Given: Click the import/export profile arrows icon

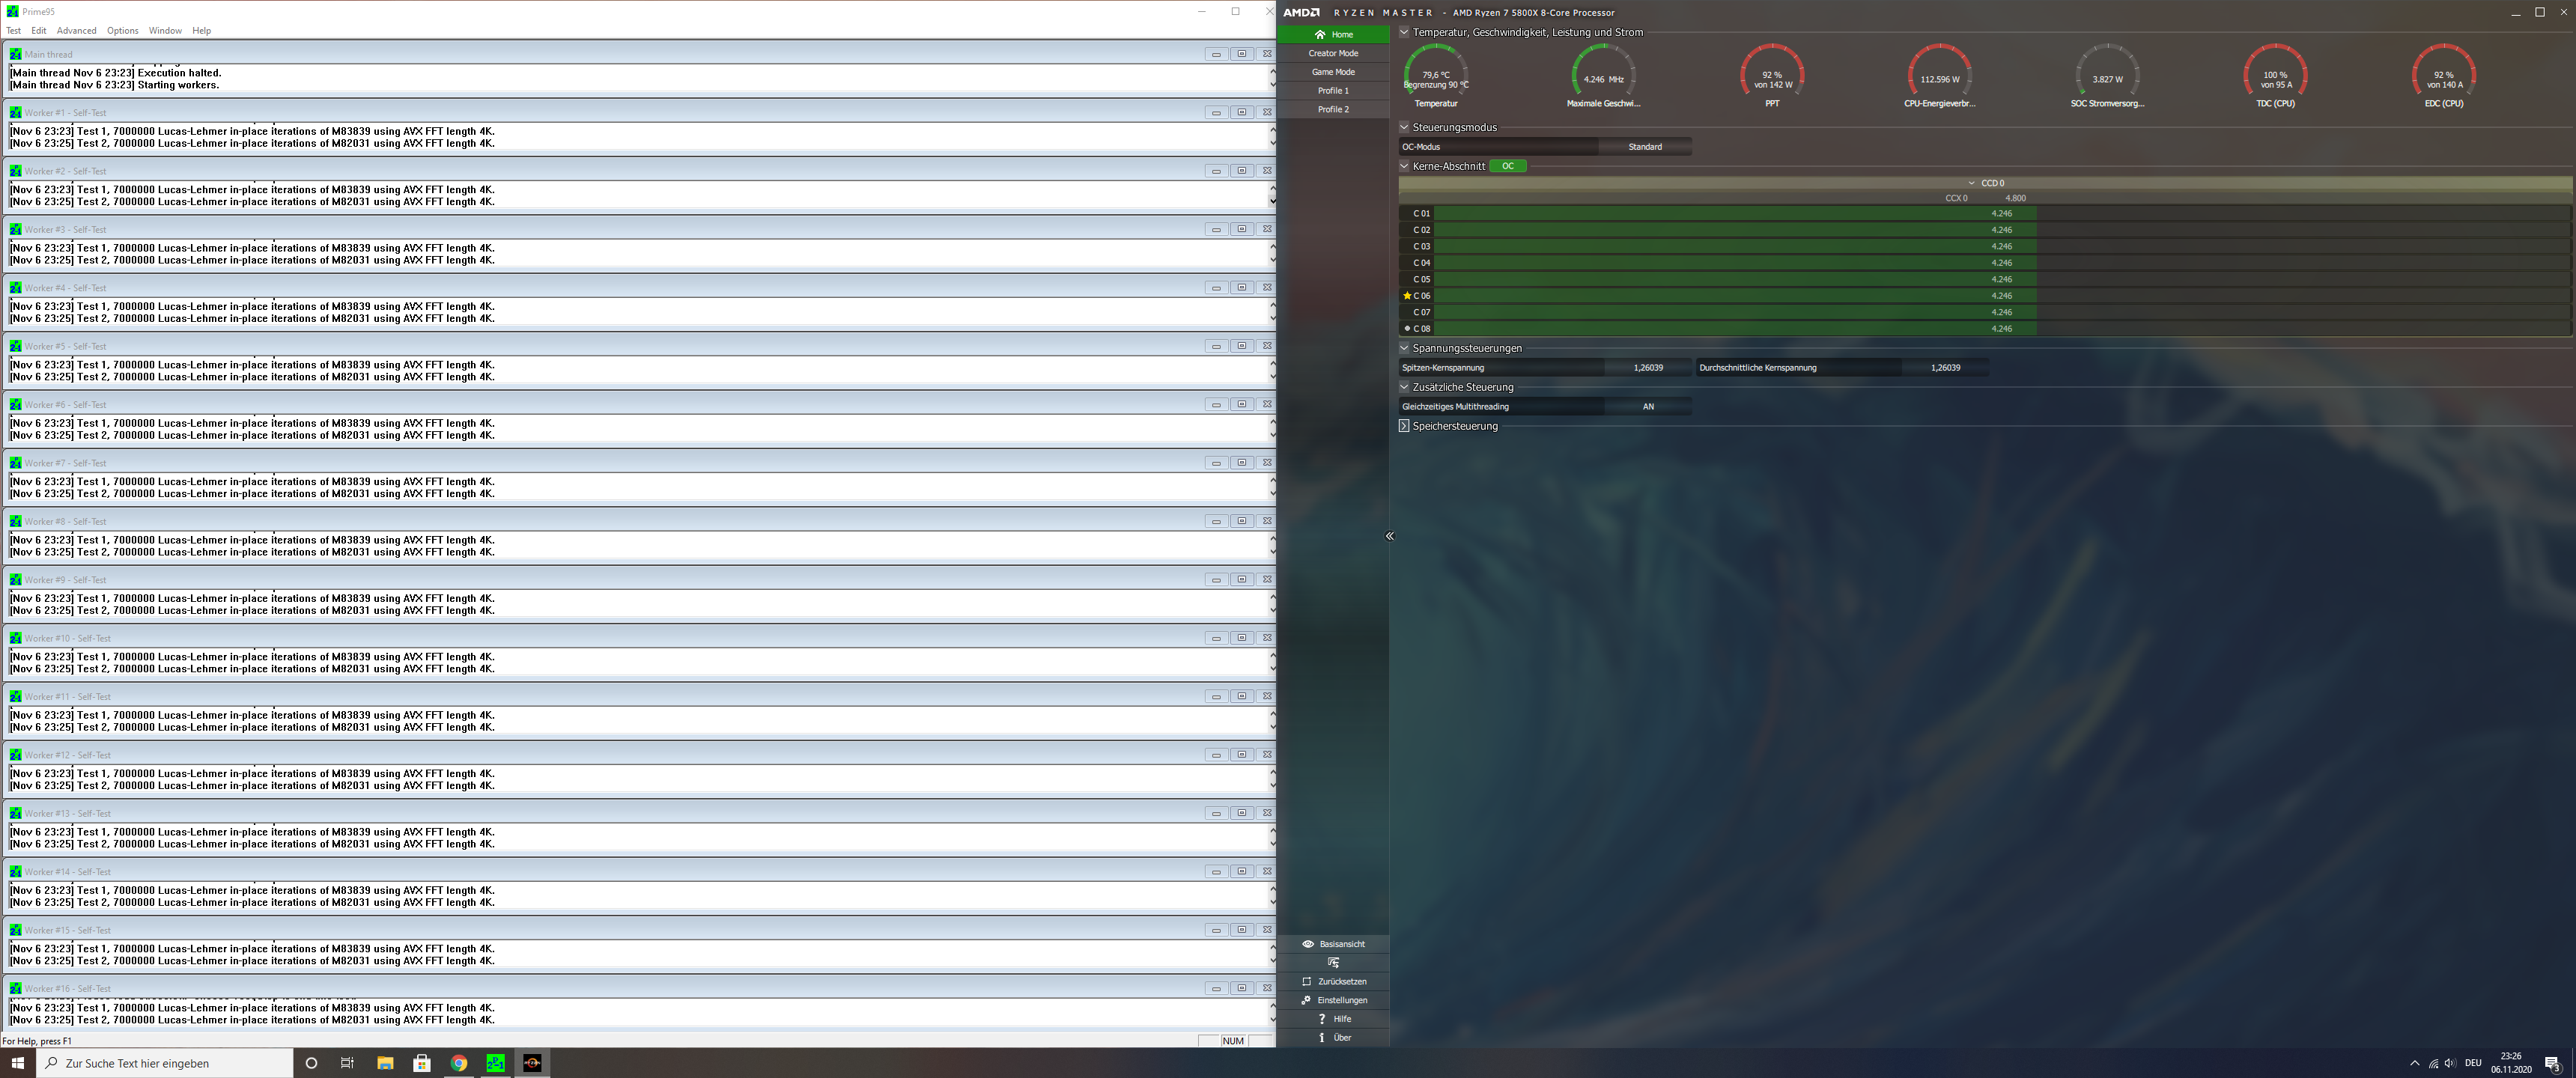Looking at the screenshot, I should [1333, 963].
